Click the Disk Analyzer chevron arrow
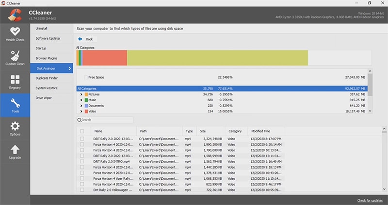Screen dimensions: 388x205 point(69,68)
